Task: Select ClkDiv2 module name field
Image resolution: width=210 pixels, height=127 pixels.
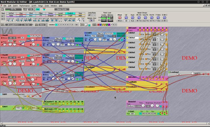Action: [133, 38]
